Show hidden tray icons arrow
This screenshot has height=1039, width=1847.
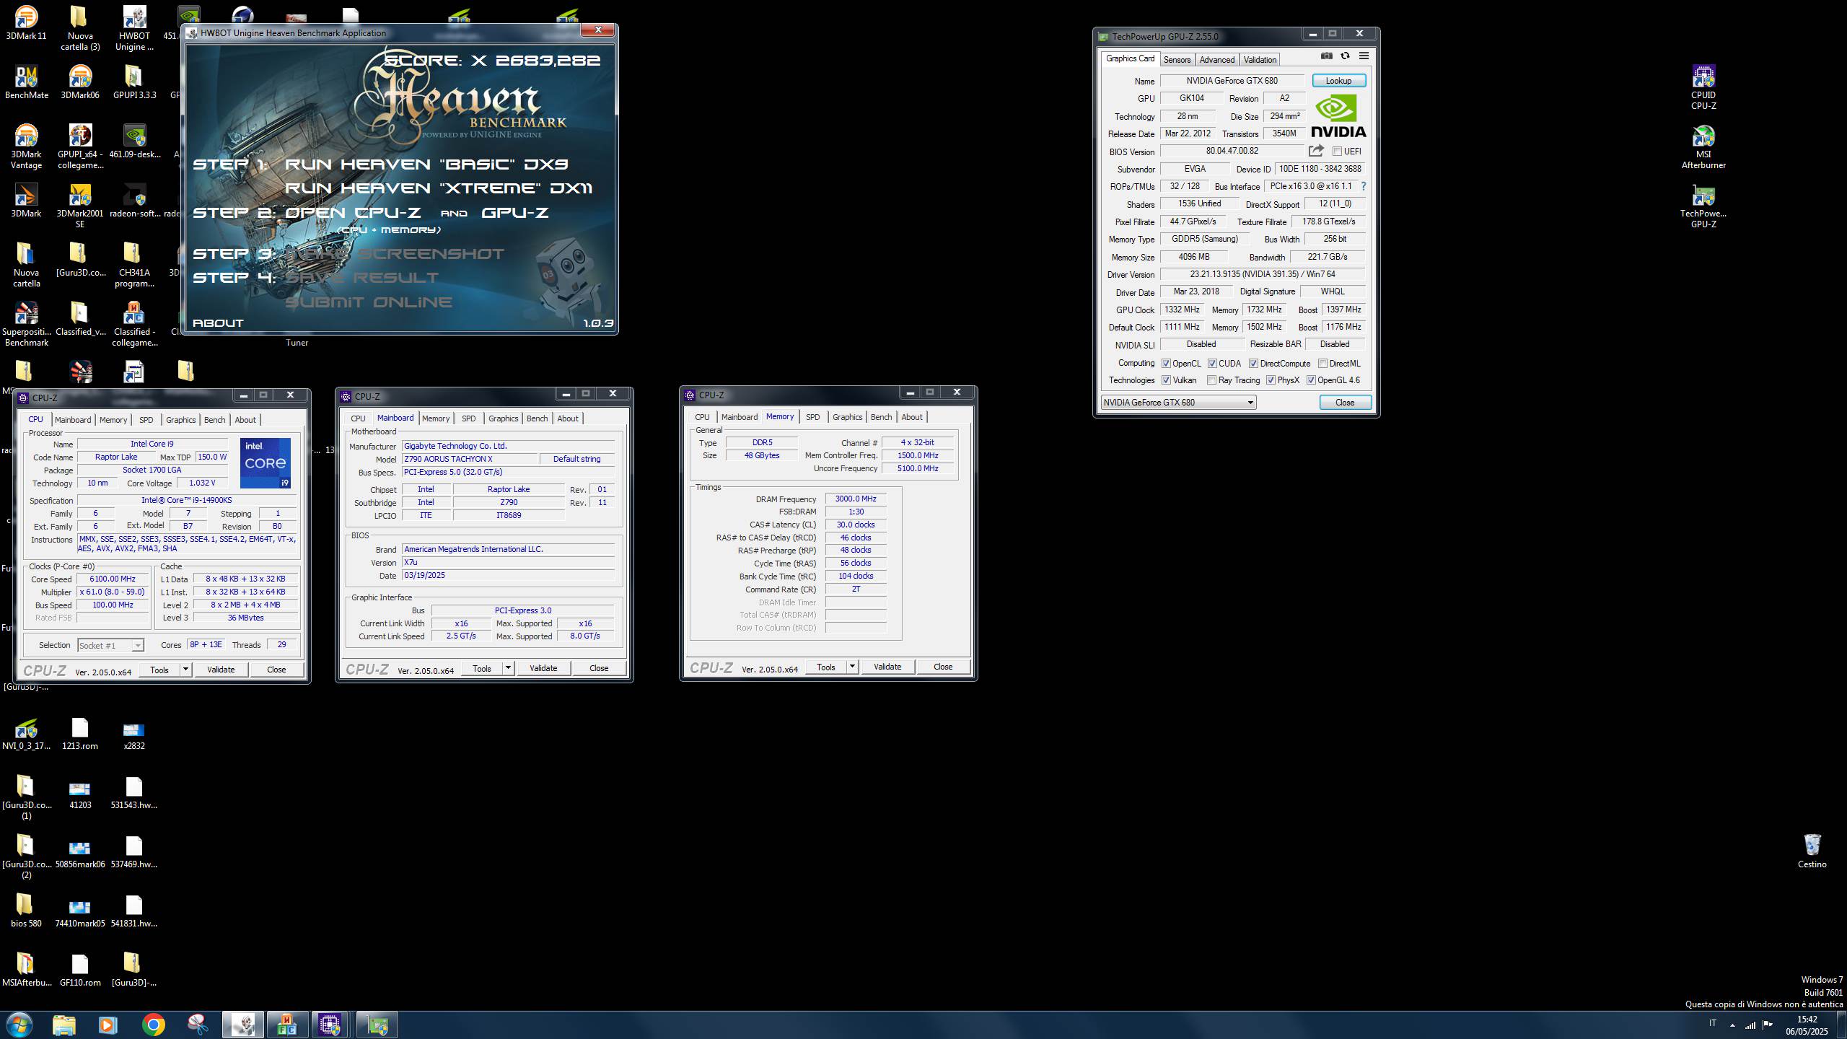pyautogui.click(x=1732, y=1025)
